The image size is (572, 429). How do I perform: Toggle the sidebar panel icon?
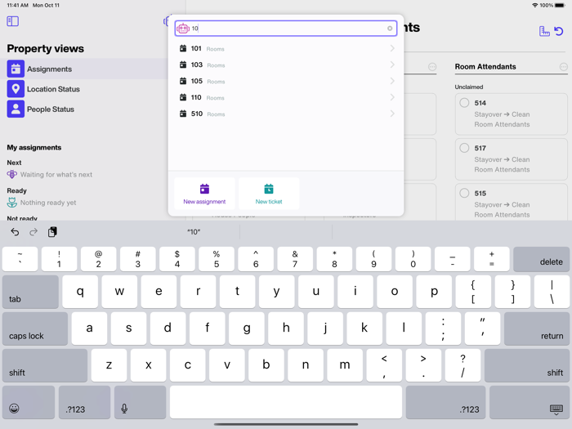[13, 21]
